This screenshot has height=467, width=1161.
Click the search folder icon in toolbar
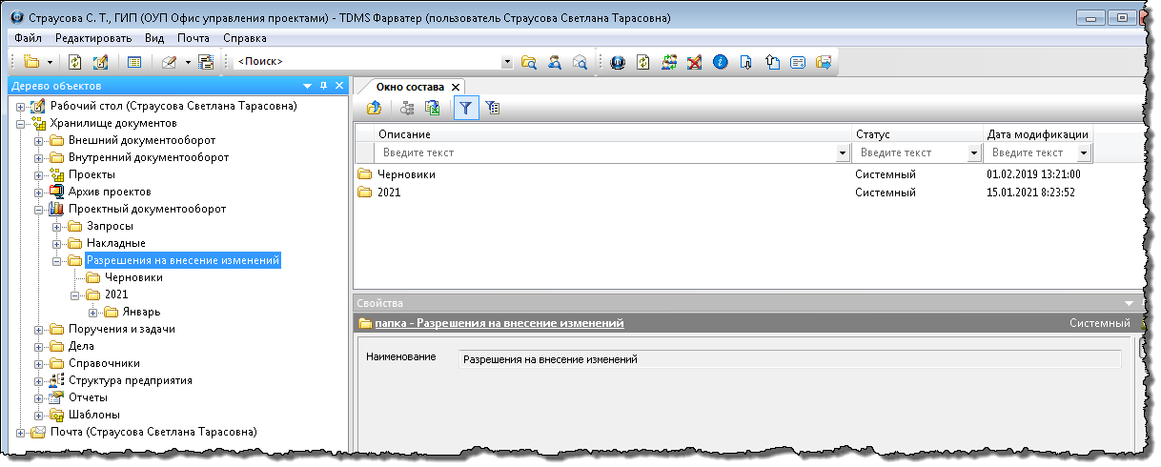tap(529, 62)
